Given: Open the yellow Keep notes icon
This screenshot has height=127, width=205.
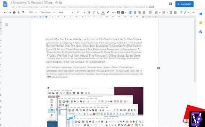Looking at the screenshot, I should (201, 23).
